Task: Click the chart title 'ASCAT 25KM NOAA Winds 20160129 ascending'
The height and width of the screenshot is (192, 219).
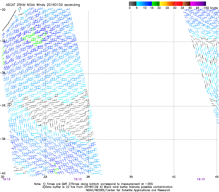Action: click(x=43, y=5)
